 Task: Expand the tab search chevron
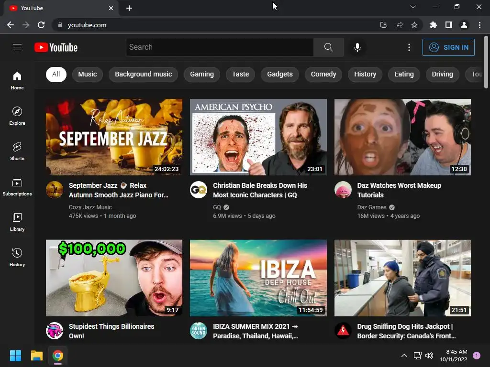tap(413, 7)
